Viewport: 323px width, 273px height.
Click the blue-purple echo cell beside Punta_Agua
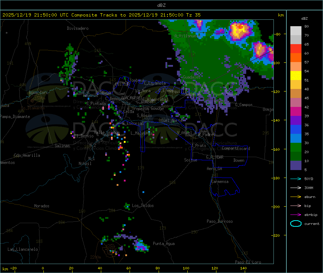[141, 246]
